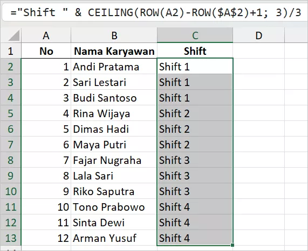308x251 pixels.
Task: Select number cell 1 beside Andi Pratama
Action: pos(46,67)
